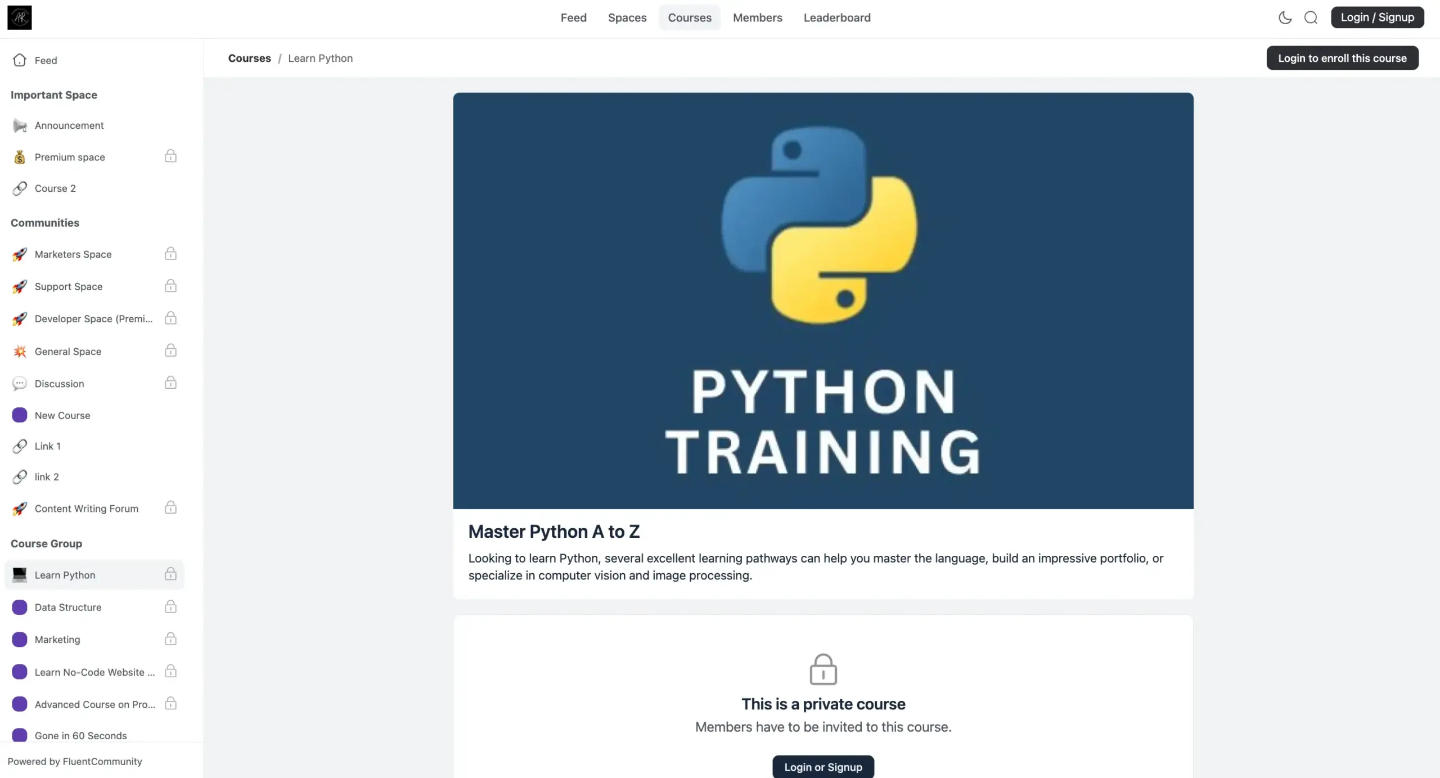1440x778 pixels.
Task: Select the Courses tab
Action: tap(690, 17)
